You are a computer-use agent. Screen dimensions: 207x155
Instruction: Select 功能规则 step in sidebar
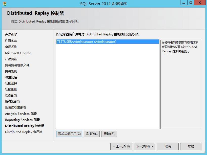(x=11, y=89)
